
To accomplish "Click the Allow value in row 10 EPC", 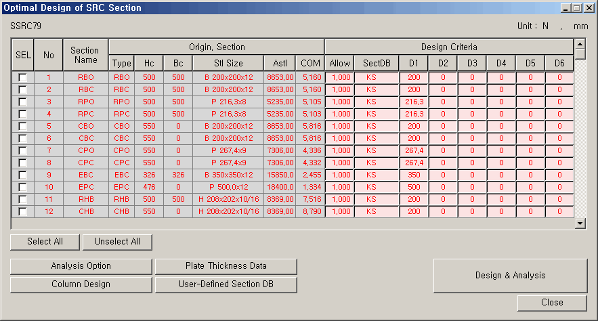I will (339, 187).
